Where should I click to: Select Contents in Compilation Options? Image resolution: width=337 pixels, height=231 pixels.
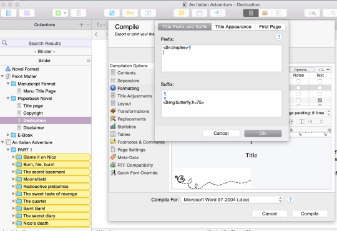126,73
